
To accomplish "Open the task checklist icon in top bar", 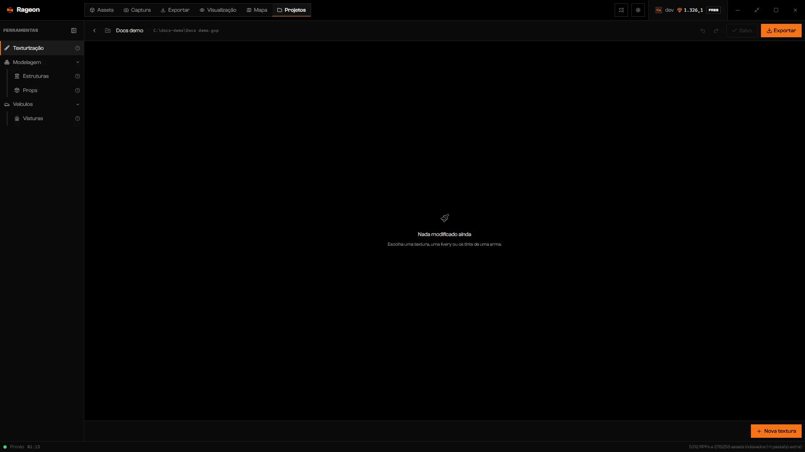I will pos(621,10).
